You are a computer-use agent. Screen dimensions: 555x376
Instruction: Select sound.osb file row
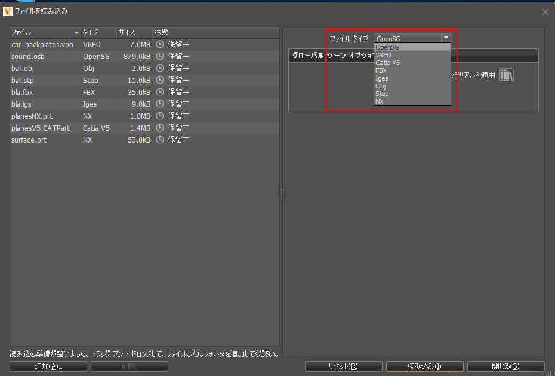(144, 56)
